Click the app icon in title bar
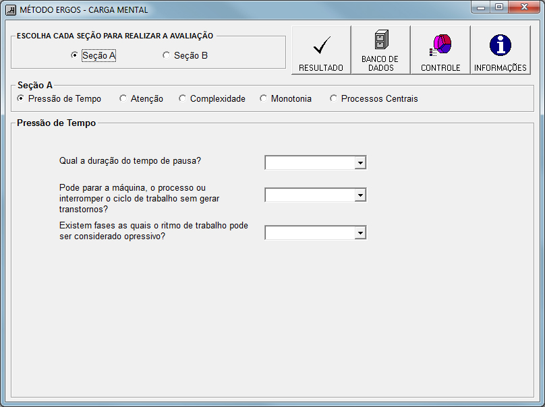545x407 pixels. pyautogui.click(x=11, y=9)
